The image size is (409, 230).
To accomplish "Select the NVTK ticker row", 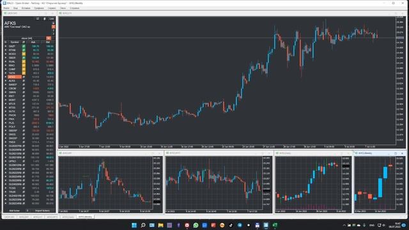I will [29, 111].
